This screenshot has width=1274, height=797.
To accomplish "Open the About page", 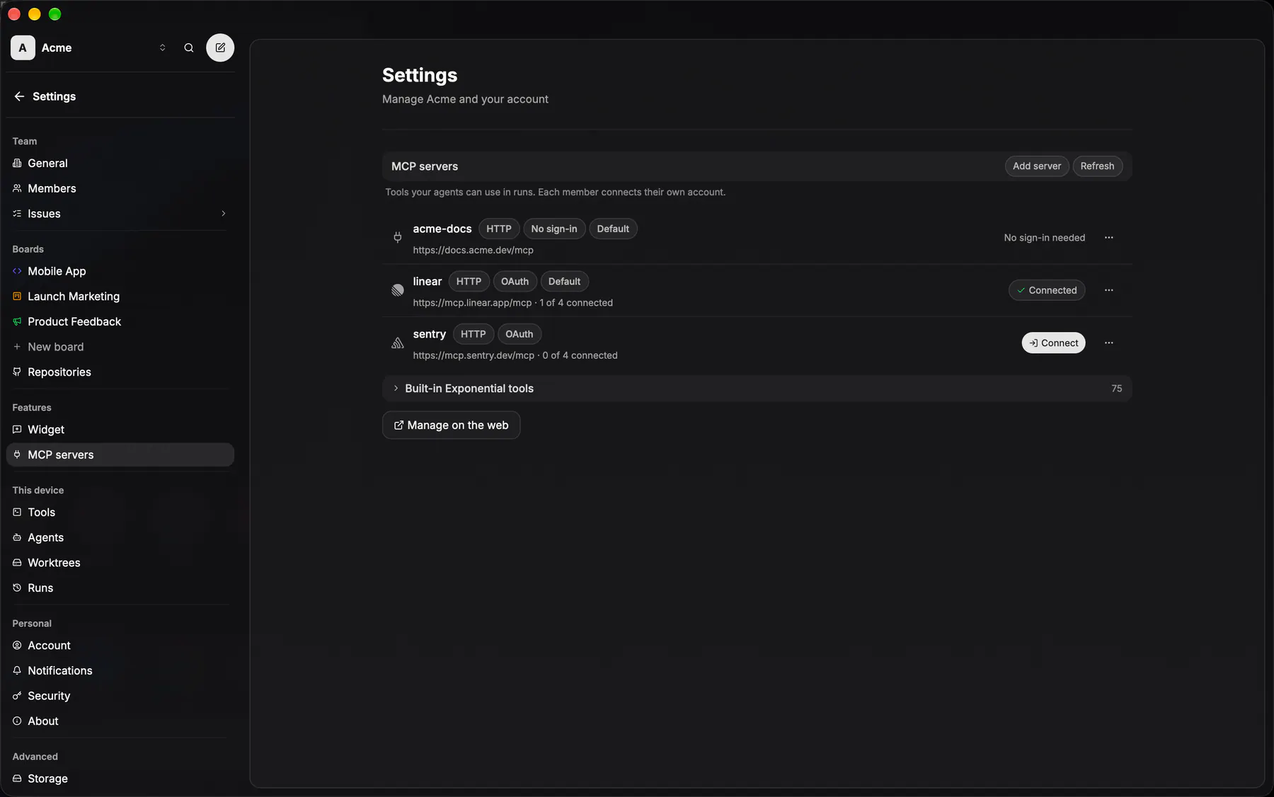I will [120, 721].
